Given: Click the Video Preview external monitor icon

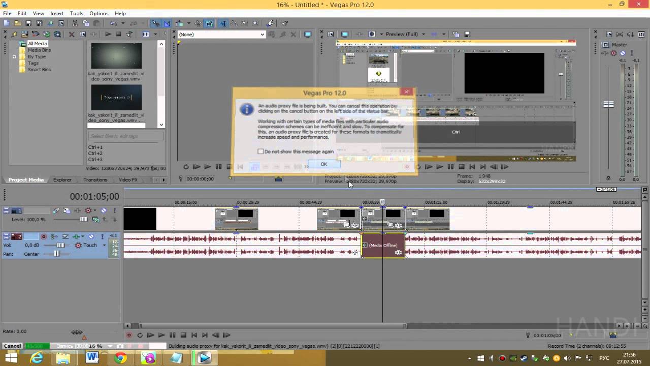Looking at the screenshot, I should (345, 34).
